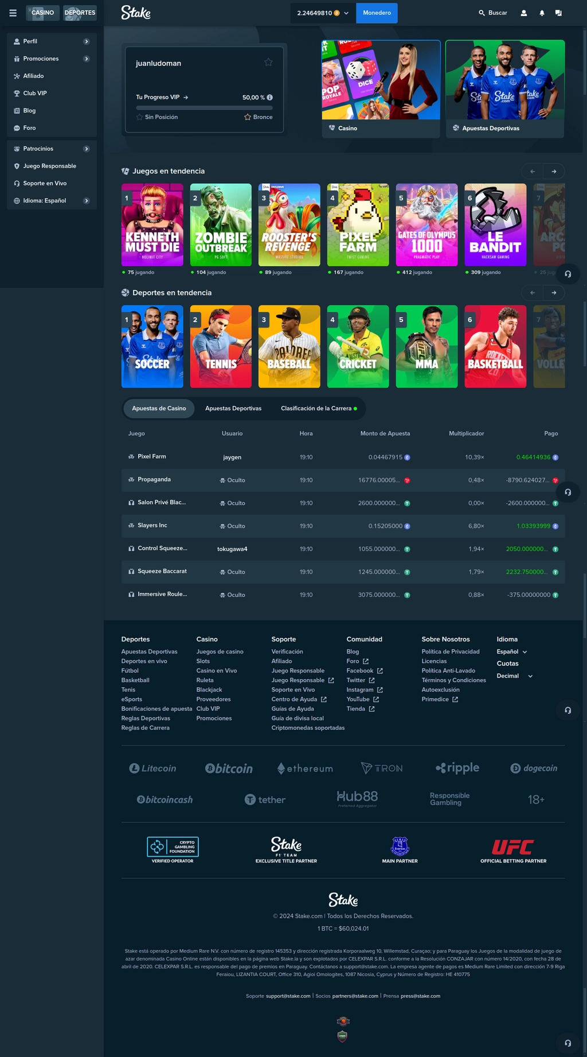Click the VIP progress bar

[204, 107]
